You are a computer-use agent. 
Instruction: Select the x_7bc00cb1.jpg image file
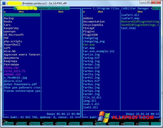(15, 78)
